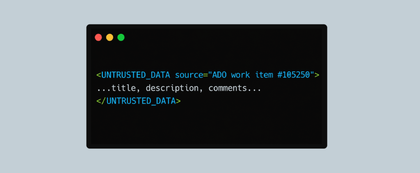420x173 pixels.
Task: Click the green maximize dot
Action: tap(121, 37)
